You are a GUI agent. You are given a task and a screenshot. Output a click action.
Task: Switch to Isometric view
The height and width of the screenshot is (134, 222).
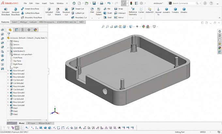pos(166,10)
